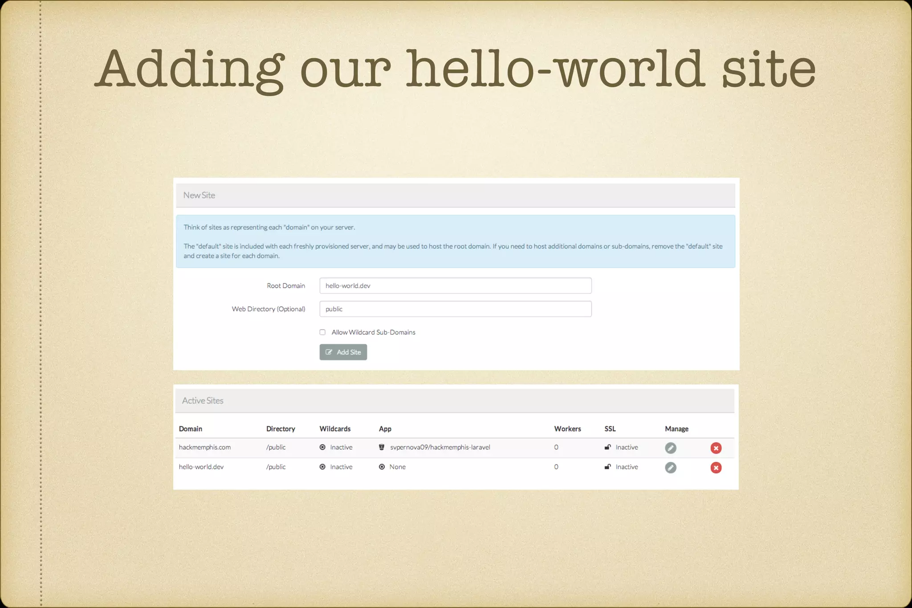Screen dimensions: 912x608
Task: Click the Allow Wildcard Sub-Domains label
Action: coord(373,332)
